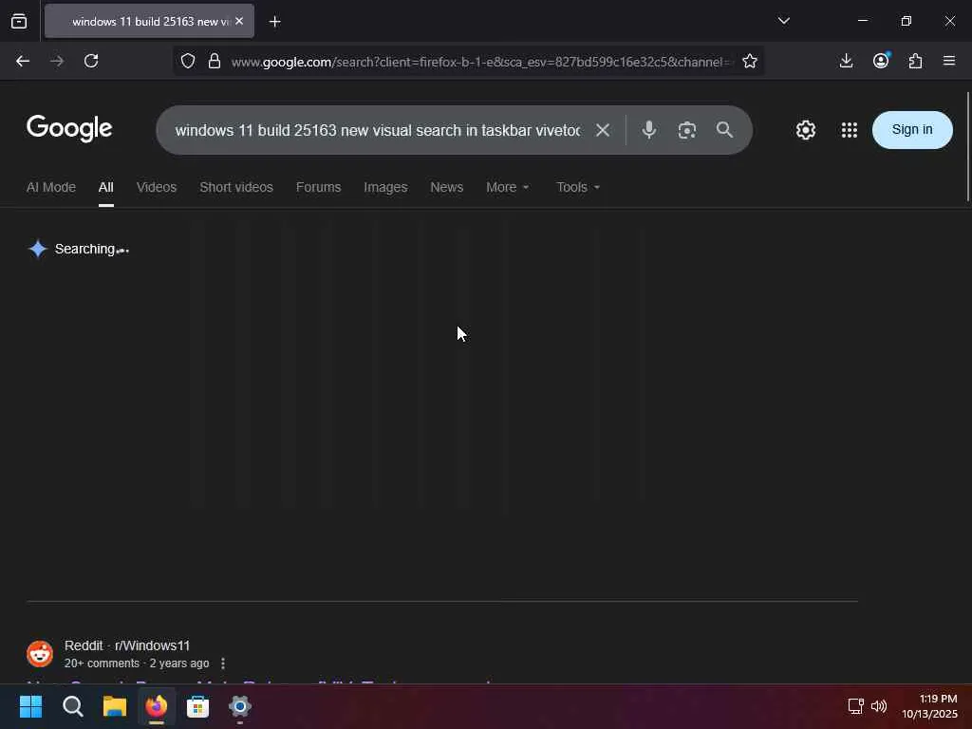972x729 pixels.
Task: Clear the search query with X
Action: click(x=603, y=130)
